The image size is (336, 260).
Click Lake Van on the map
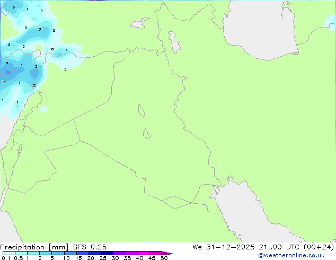pos(139,23)
